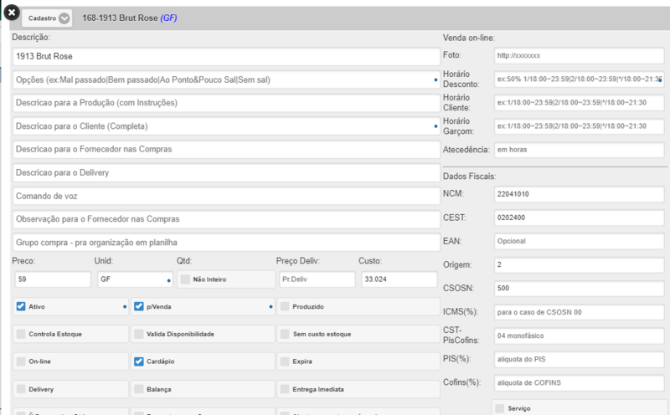This screenshot has height=415, width=670.
Task: Focus the Opções input field
Action: coord(226,79)
